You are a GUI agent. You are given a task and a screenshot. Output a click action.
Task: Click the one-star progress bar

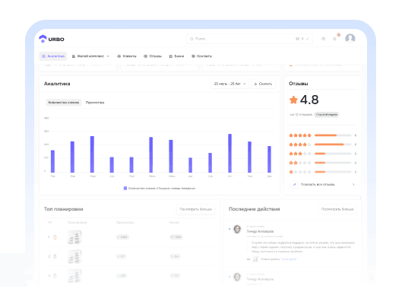[x=333, y=172]
